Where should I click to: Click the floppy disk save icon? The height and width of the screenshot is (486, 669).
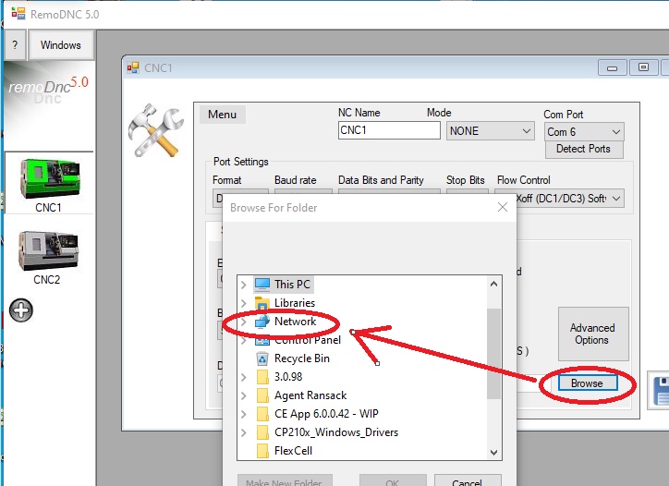pos(658,388)
